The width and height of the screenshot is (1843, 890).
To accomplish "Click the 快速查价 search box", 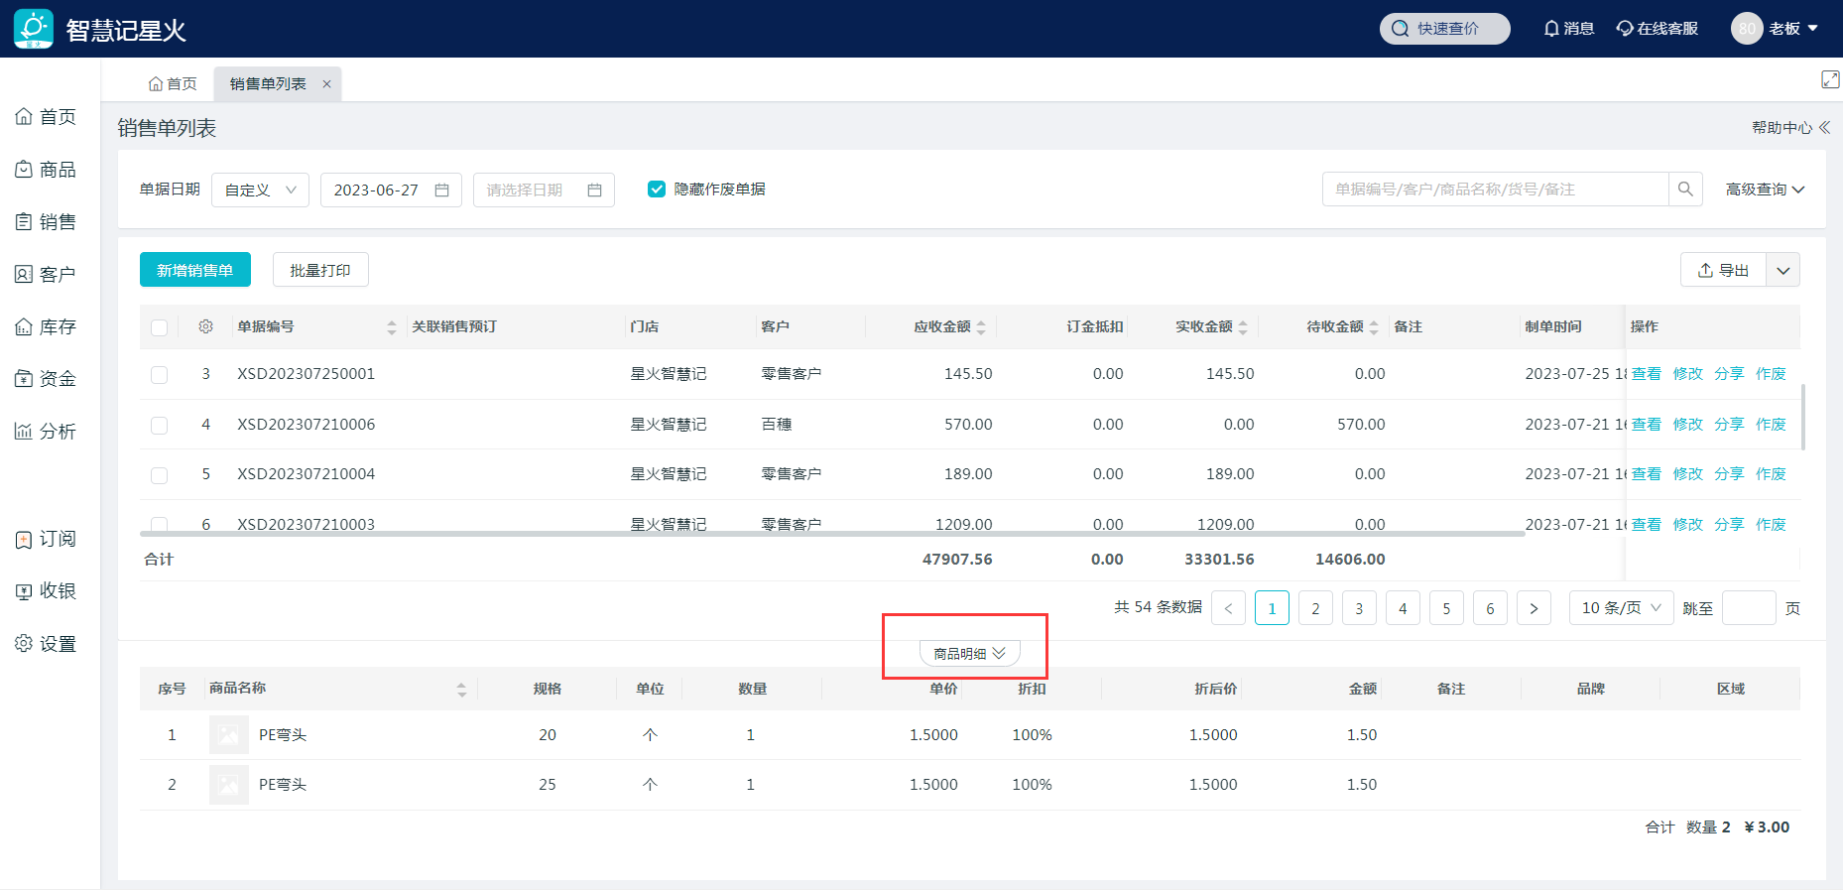I will (1445, 29).
